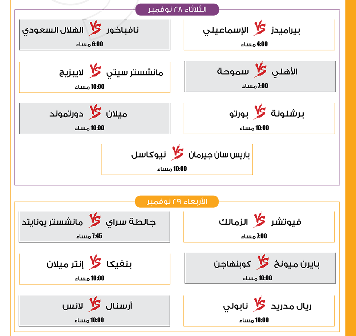Click the VS icon between بيراميدز and الإسماعيلي
The height and width of the screenshot is (336, 356).
[260, 28]
